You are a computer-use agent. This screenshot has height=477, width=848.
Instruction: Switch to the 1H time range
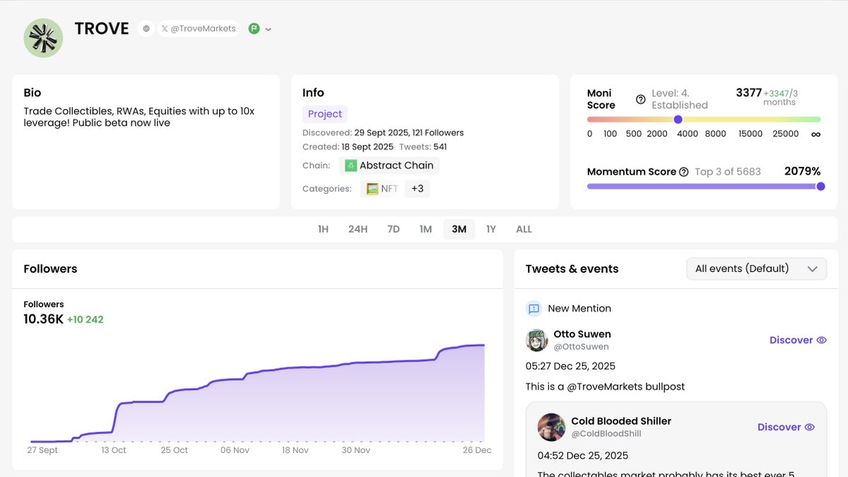pos(323,229)
